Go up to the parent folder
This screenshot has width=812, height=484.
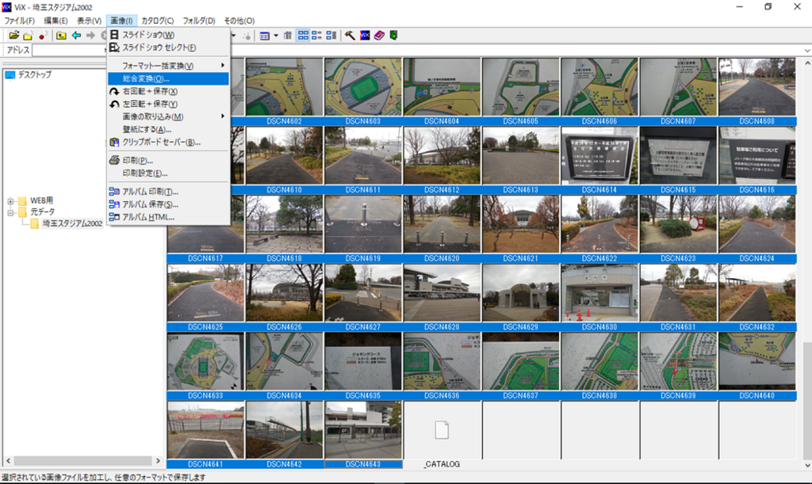click(x=61, y=35)
